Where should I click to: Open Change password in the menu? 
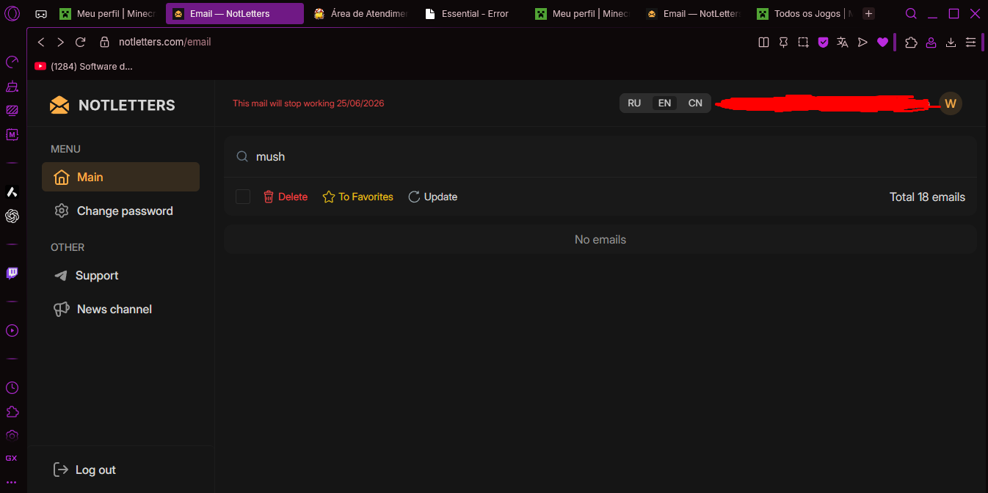pyautogui.click(x=120, y=211)
